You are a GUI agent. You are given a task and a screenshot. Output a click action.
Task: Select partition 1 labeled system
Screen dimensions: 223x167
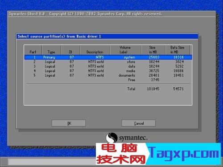pos(108,57)
